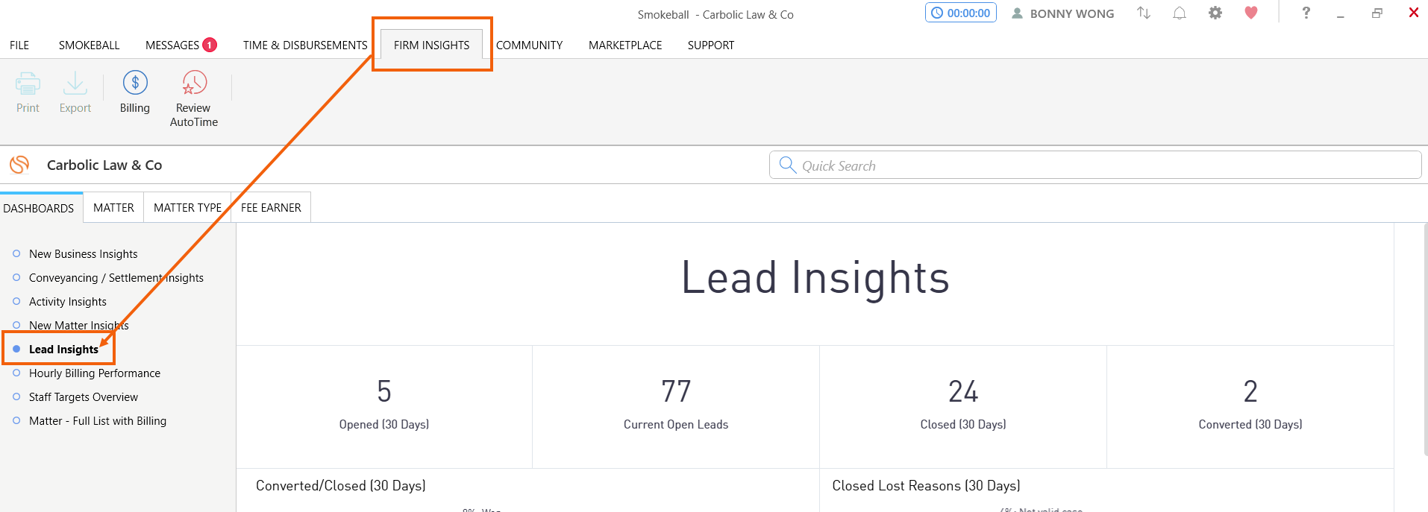Image resolution: width=1428 pixels, height=512 pixels.
Task: Open the settings gear icon
Action: pyautogui.click(x=1215, y=13)
